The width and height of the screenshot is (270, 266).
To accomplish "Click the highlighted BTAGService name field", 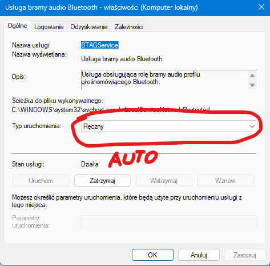I will [100, 45].
